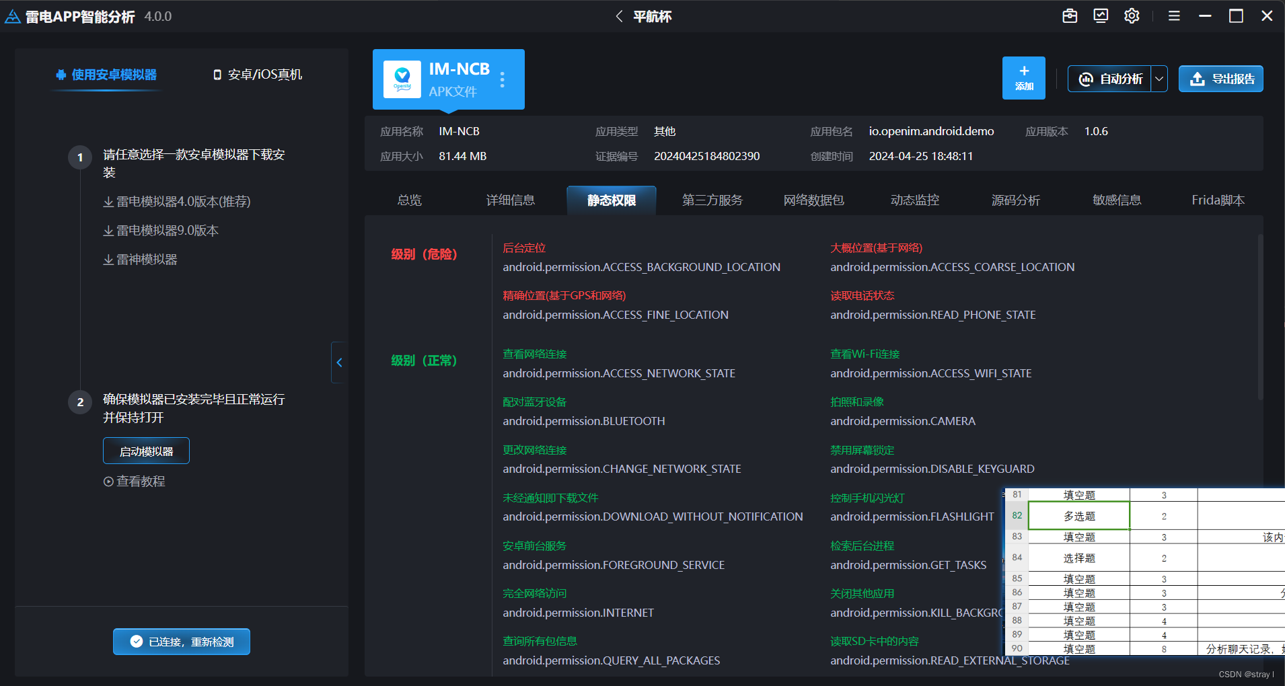Click 导出报告 export button
The height and width of the screenshot is (686, 1285).
(x=1221, y=79)
